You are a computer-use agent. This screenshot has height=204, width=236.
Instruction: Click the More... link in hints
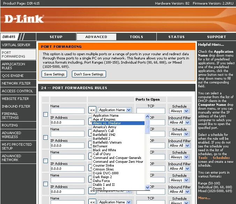(x=204, y=198)
